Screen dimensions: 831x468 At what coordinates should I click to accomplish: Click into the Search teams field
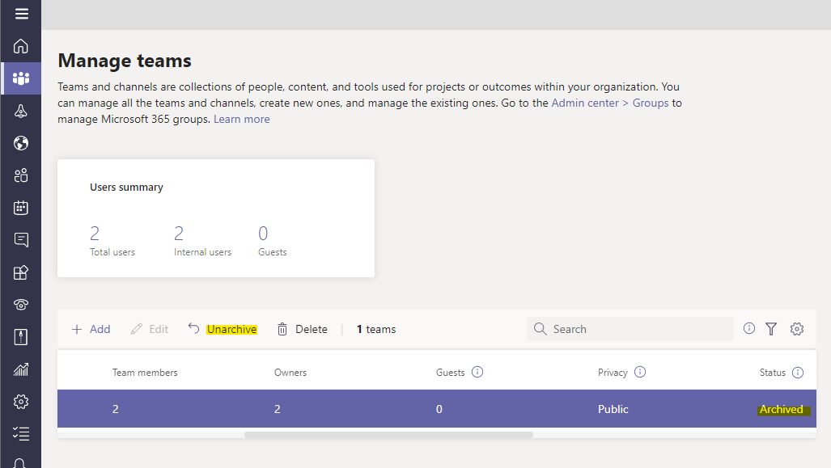coord(630,329)
